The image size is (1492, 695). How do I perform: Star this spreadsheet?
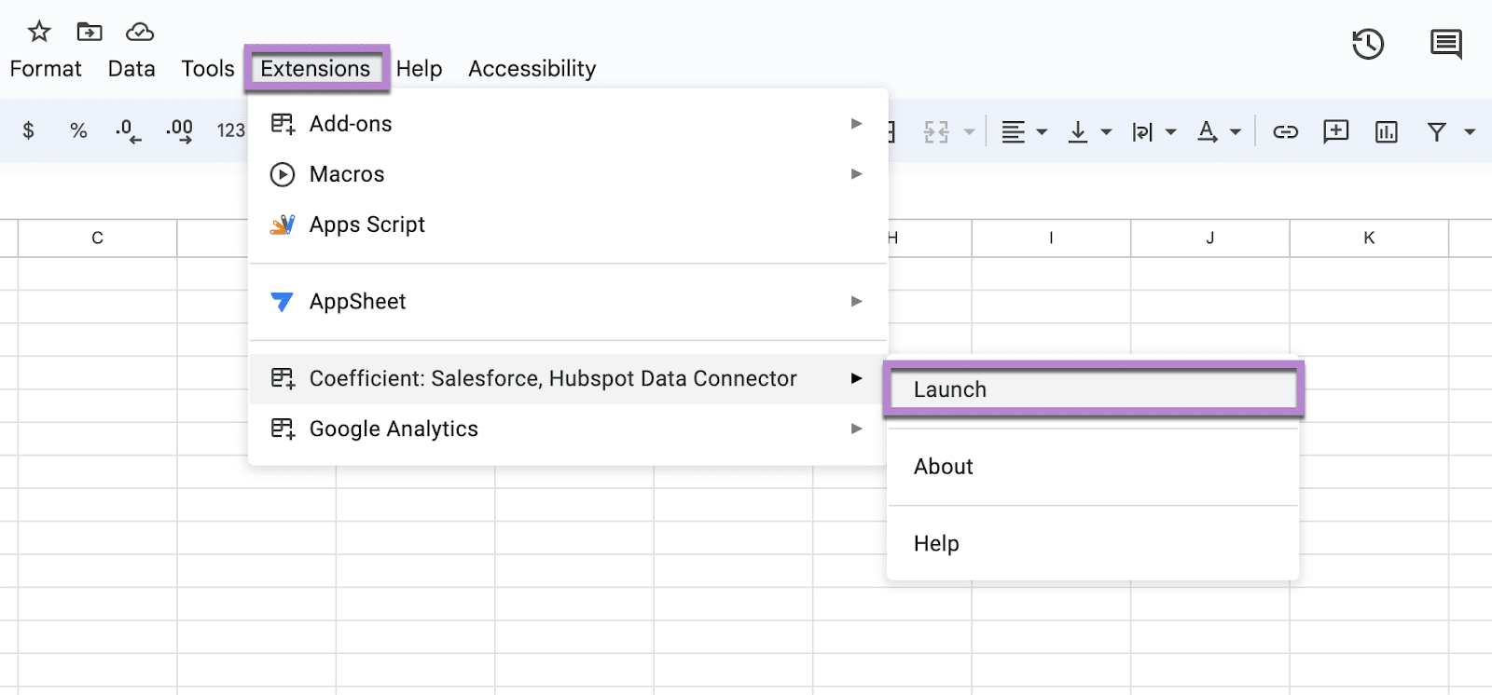point(39,32)
